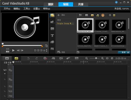Fit project in timeline window
The image size is (131, 100).
click(x=107, y=58)
